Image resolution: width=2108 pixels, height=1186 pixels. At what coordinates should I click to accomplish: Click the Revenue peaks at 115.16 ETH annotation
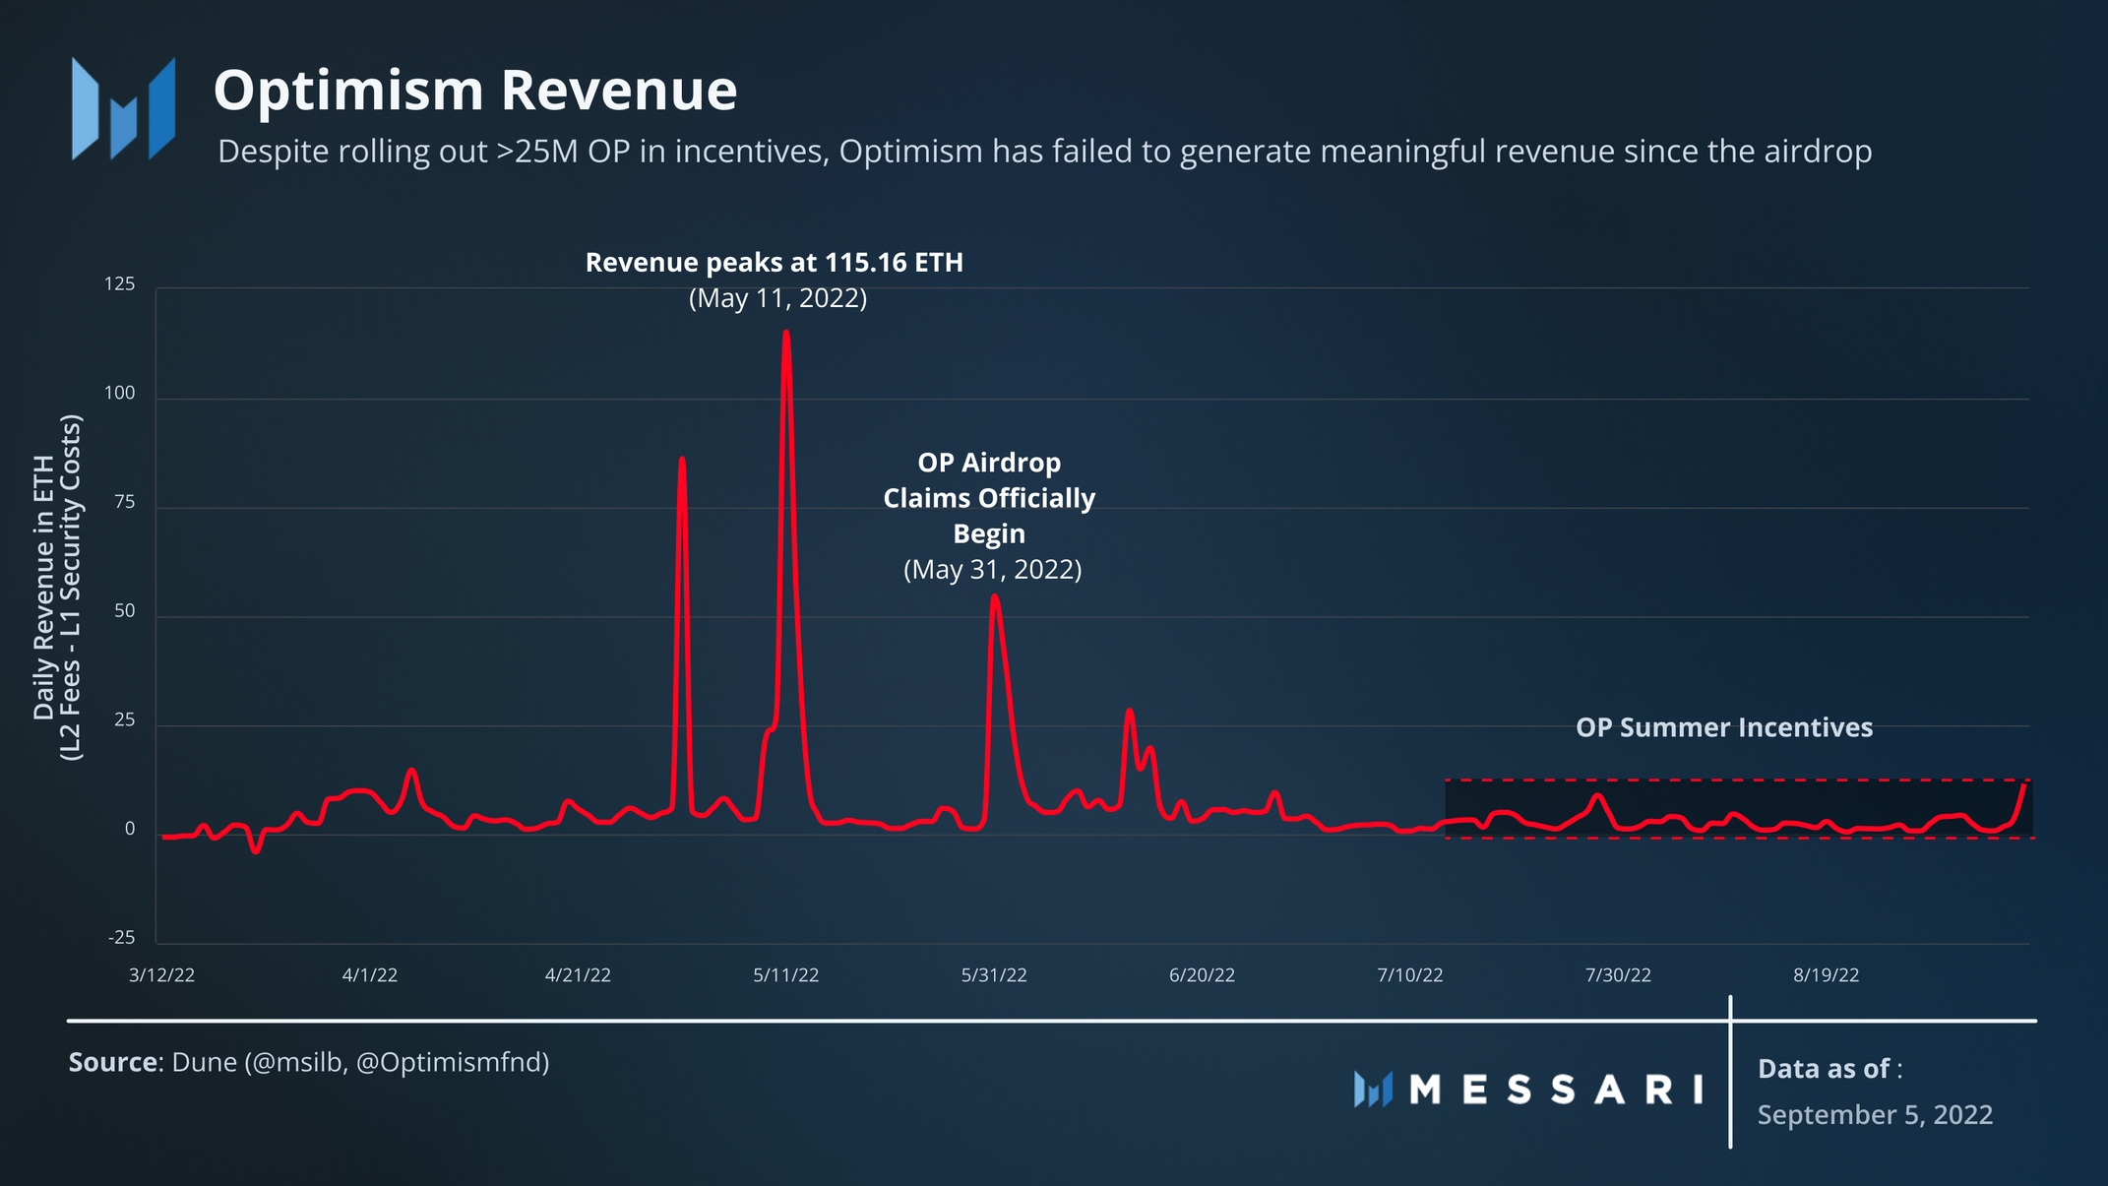pyautogui.click(x=774, y=263)
